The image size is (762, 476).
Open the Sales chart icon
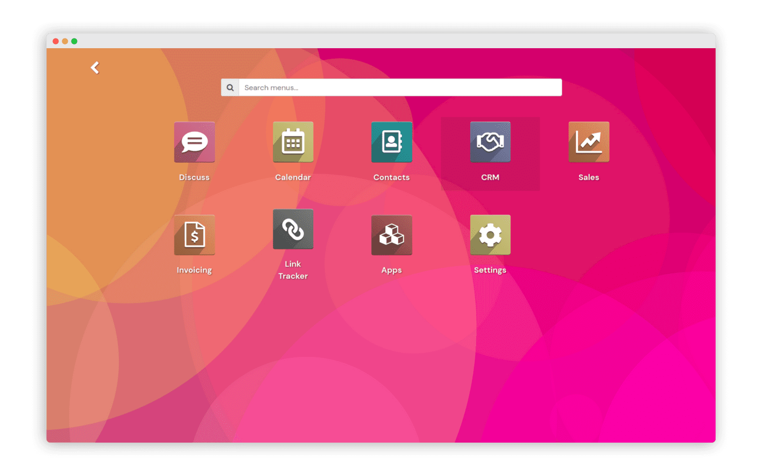click(x=589, y=142)
